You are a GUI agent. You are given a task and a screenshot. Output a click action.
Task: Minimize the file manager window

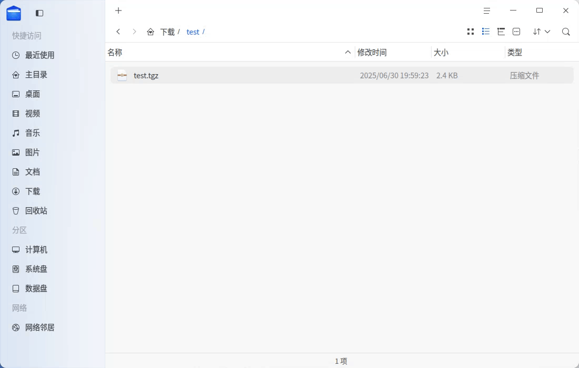pyautogui.click(x=513, y=11)
